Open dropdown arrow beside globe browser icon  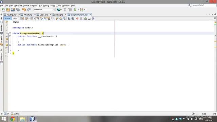62,9
